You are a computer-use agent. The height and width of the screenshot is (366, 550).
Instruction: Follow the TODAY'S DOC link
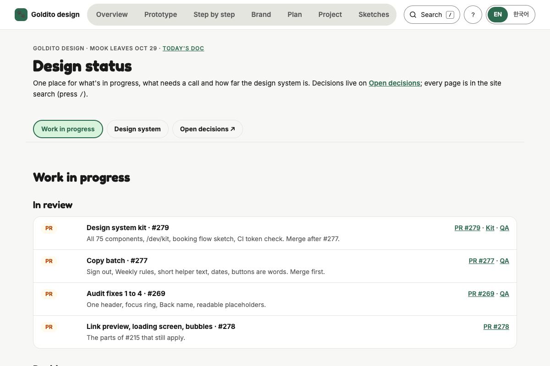pos(183,48)
